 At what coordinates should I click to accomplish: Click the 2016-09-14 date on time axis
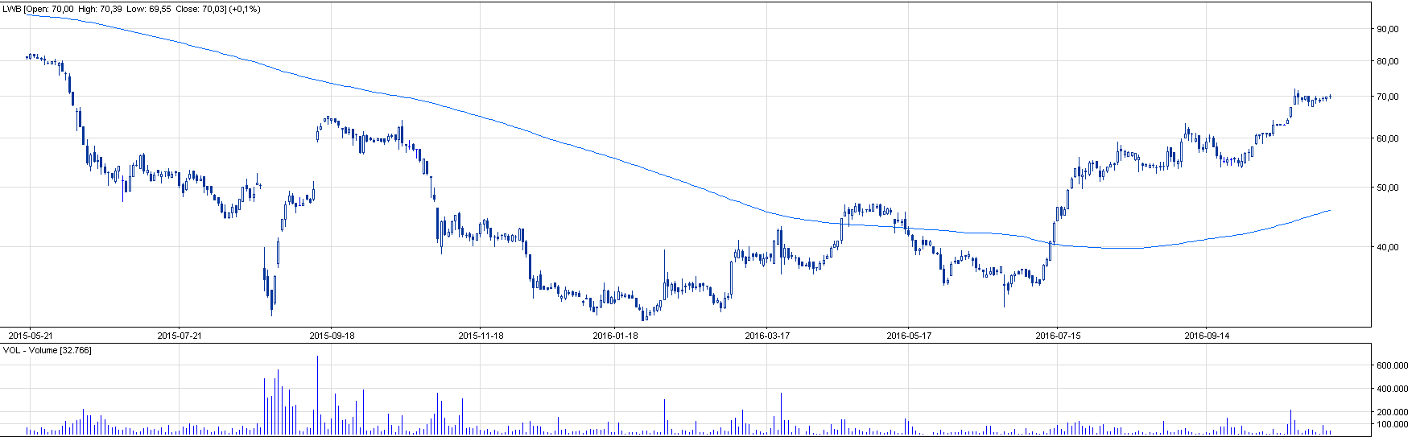coord(1207,336)
